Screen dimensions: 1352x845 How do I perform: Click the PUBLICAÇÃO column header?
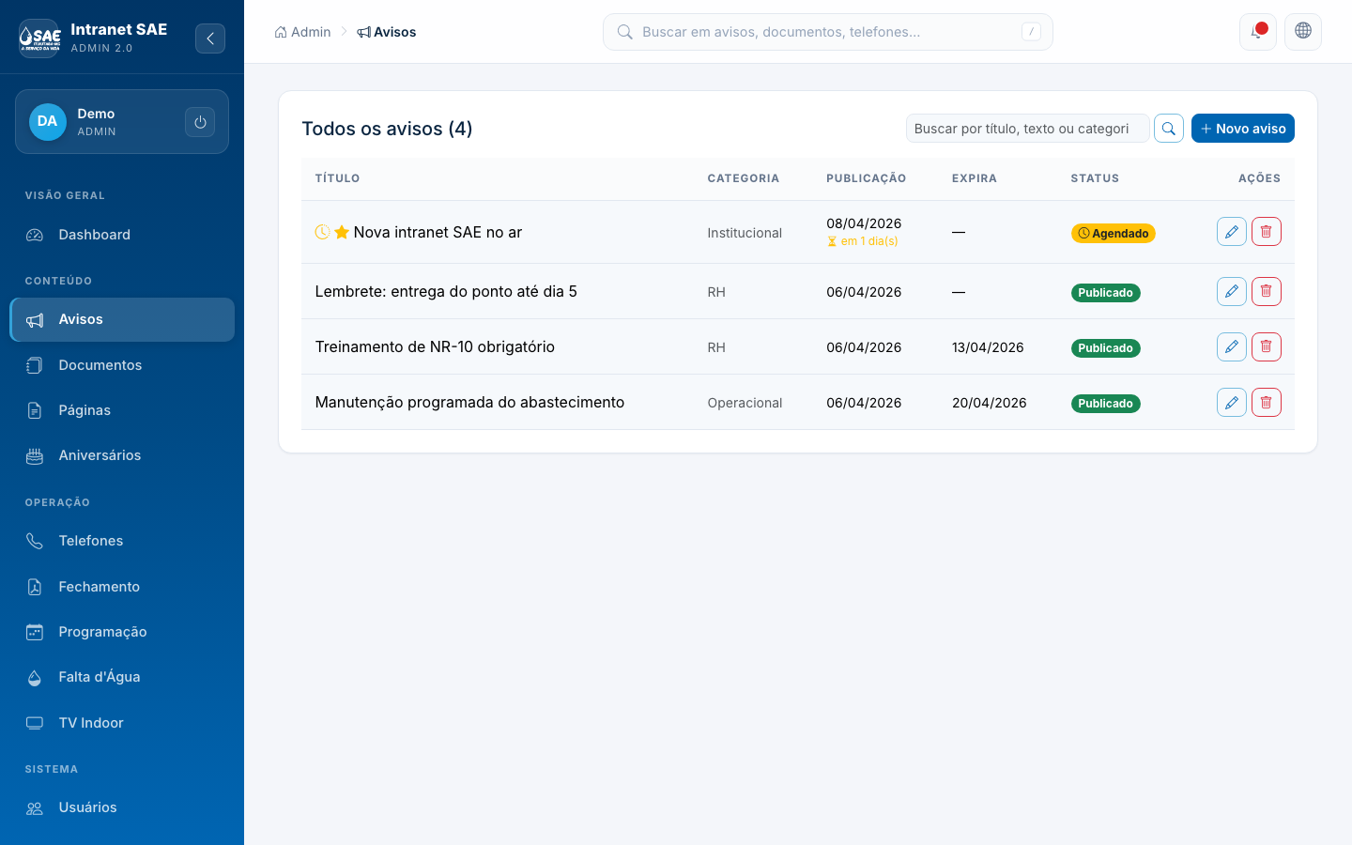click(867, 178)
